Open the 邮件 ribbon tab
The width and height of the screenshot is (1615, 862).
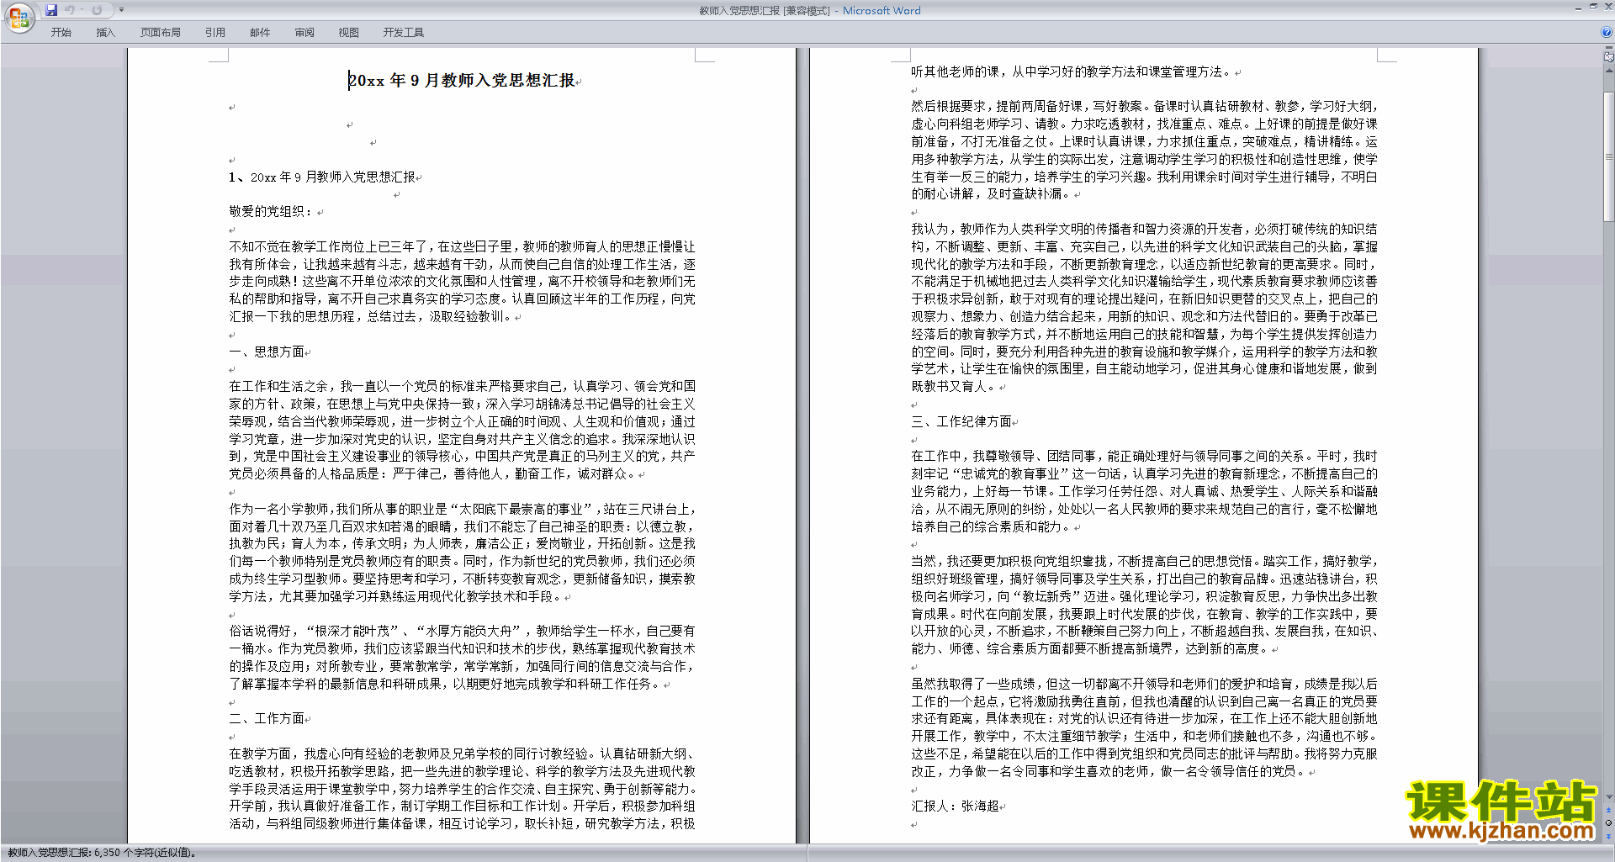click(x=260, y=33)
